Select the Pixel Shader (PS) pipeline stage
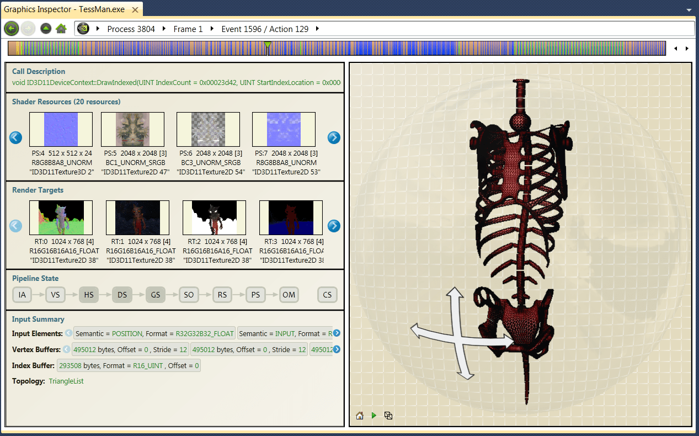Image resolution: width=699 pixels, height=436 pixels. point(255,294)
